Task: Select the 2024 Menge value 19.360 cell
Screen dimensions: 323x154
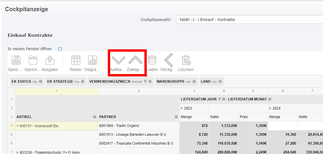Action: [x=283, y=135]
